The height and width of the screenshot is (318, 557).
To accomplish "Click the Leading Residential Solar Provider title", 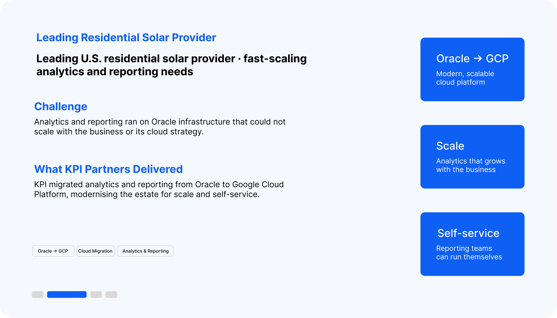I will tap(126, 38).
